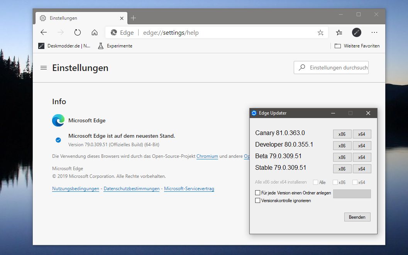Click the 'Stable 79.0.309.51' version text
408x255 pixels.
[x=281, y=168]
